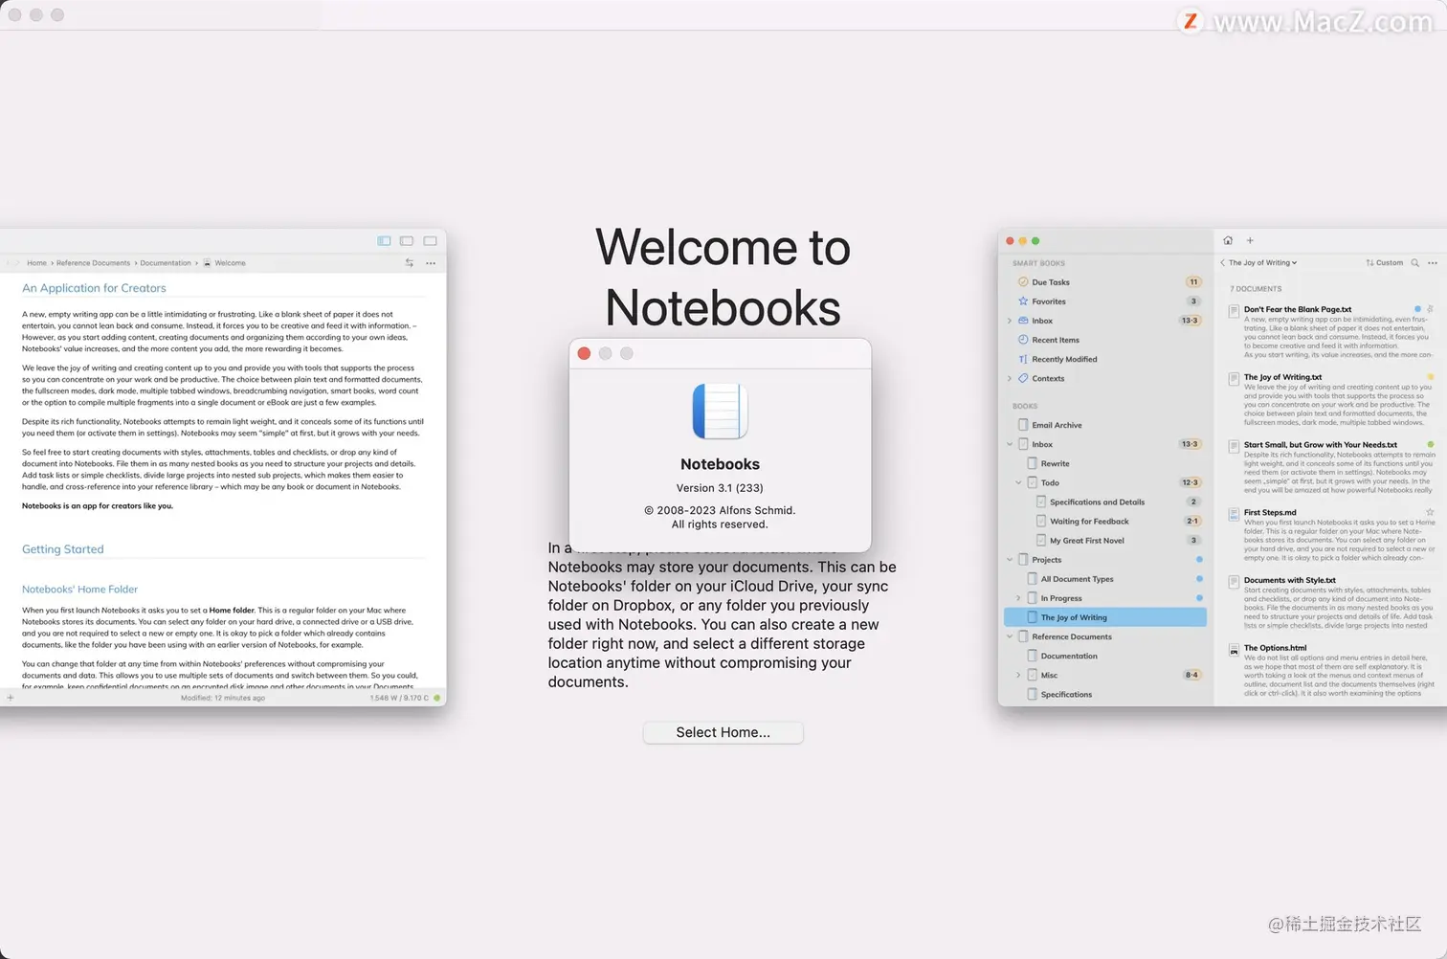Viewport: 1447px width, 959px height.
Task: Click the Reference Documents breadcrumb
Action: [93, 262]
